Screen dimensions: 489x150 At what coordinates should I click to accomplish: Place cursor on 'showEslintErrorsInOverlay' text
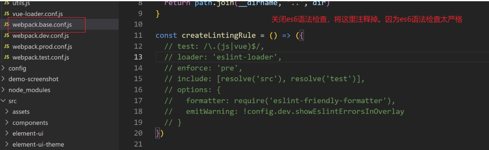coord(350,112)
